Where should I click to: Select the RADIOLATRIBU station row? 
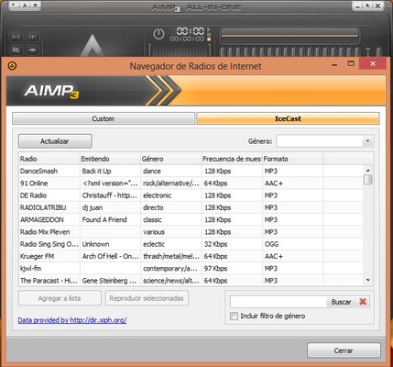(x=191, y=207)
